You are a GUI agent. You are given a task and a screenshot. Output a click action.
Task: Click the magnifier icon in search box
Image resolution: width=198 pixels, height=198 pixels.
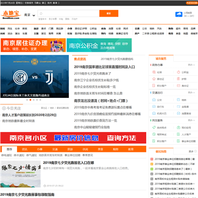point(41,13)
